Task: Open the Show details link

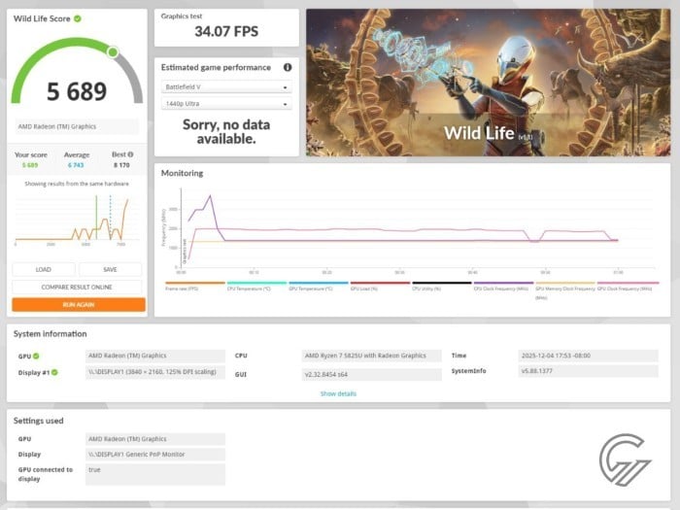Action: pos(338,393)
